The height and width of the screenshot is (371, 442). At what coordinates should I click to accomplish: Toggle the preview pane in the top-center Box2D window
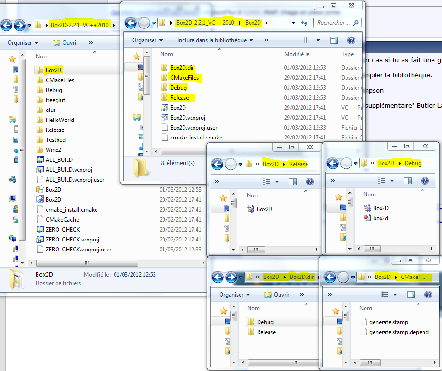(334, 40)
